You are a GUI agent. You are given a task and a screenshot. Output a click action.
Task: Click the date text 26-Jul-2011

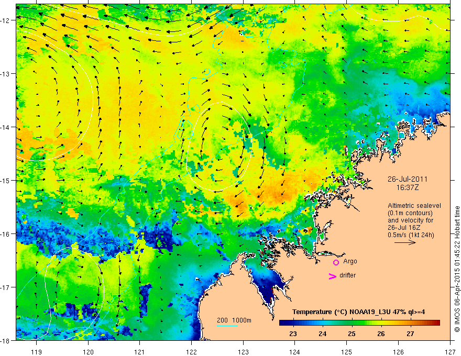pos(408,179)
